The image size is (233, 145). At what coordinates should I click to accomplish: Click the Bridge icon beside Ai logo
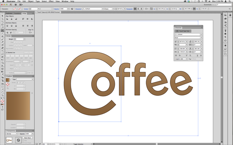tap(16, 5)
